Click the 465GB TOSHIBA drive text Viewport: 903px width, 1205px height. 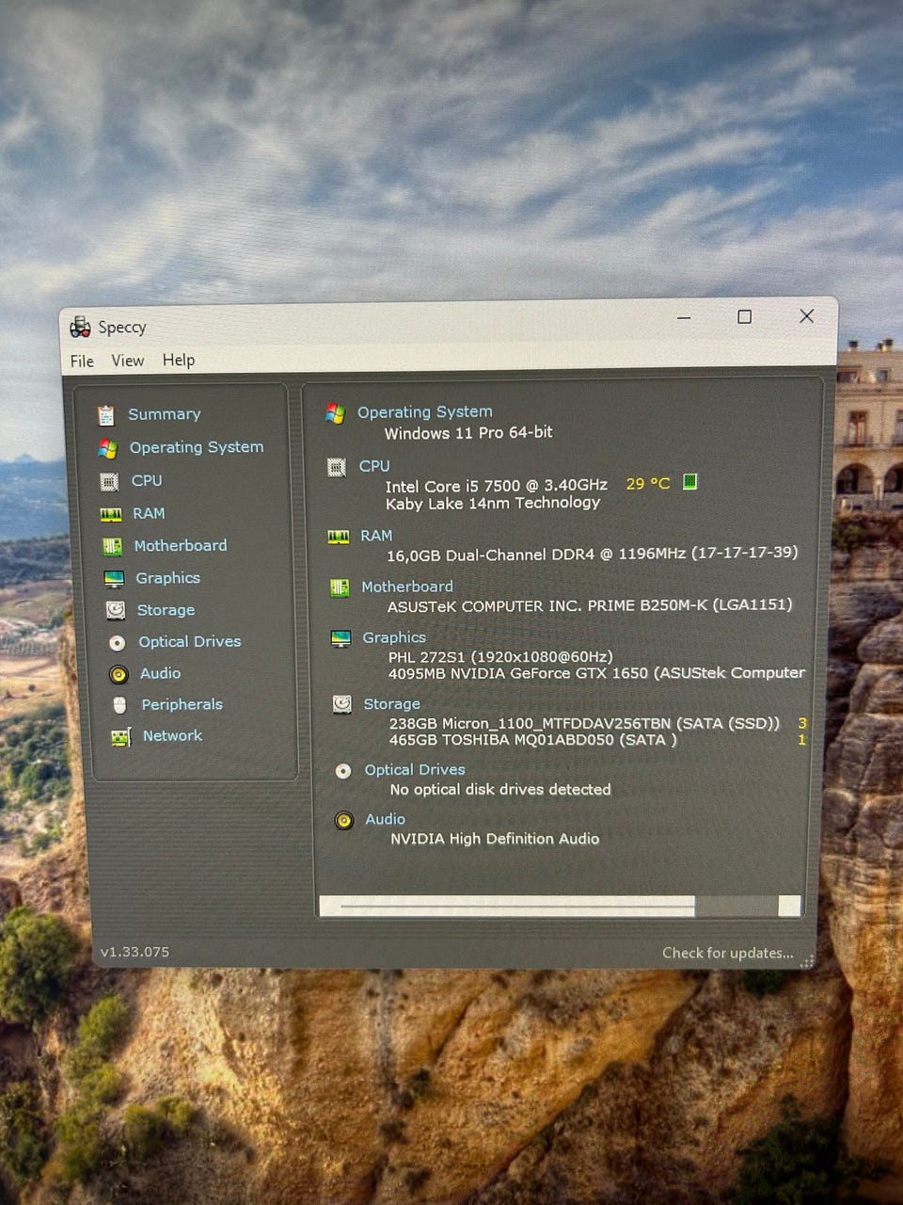pyautogui.click(x=532, y=740)
